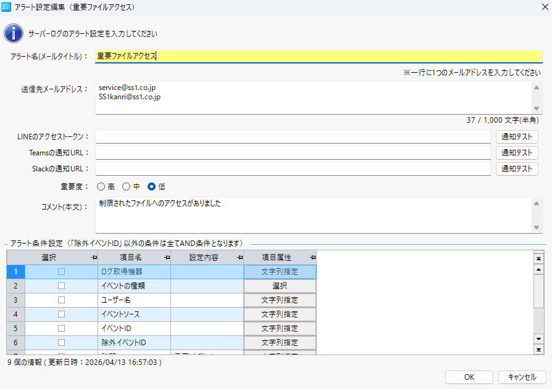Image resolution: width=552 pixels, height=389 pixels.
Task: Sort by 項目名 column header
Action: pyautogui.click(x=130, y=257)
